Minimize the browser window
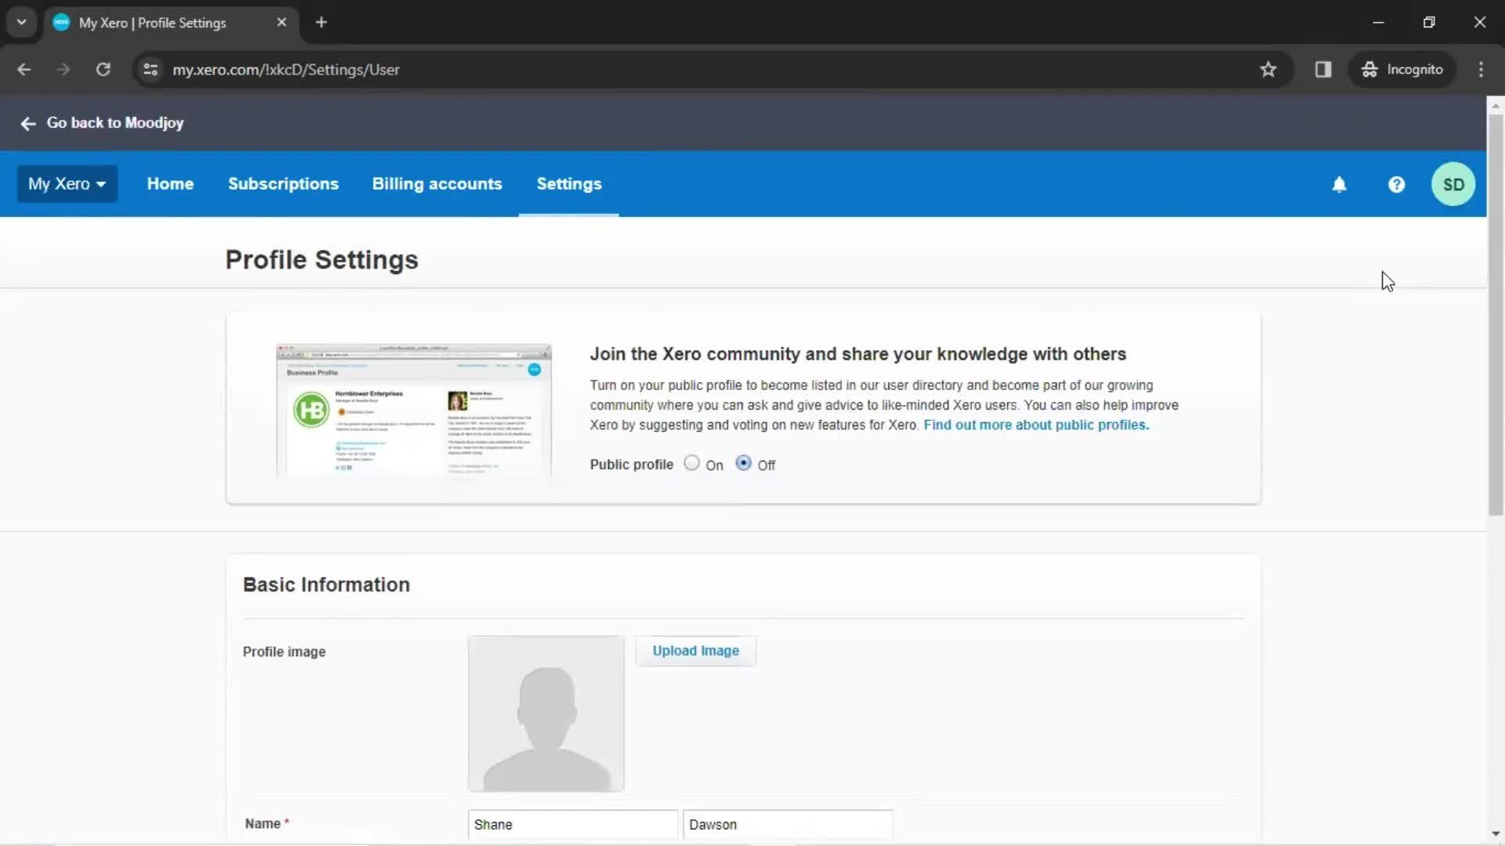1505x846 pixels. click(1378, 23)
